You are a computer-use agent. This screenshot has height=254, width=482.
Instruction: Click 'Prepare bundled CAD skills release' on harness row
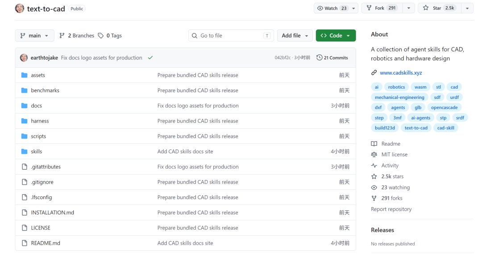tap(198, 121)
